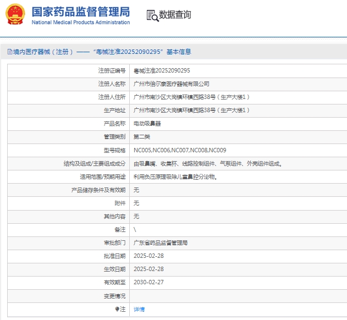Click the 适用范围/预期用途 label

click(103, 176)
